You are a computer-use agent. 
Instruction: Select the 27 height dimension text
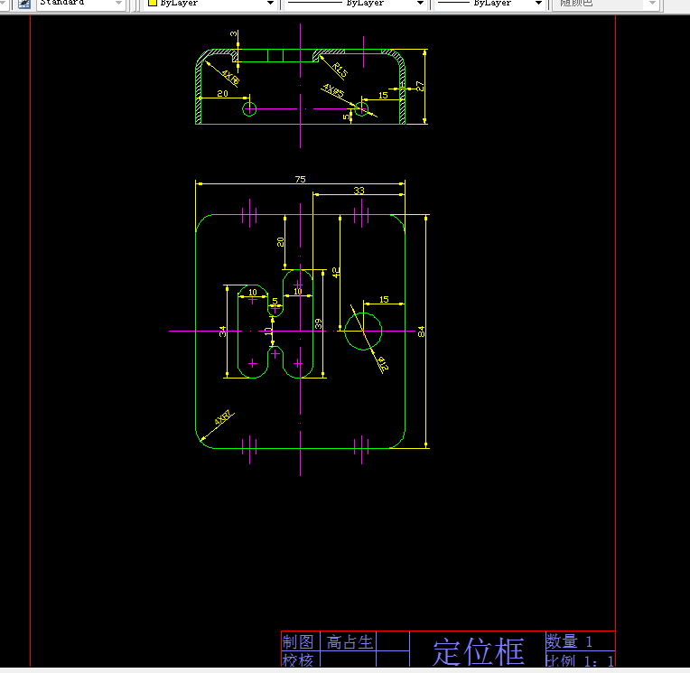420,87
